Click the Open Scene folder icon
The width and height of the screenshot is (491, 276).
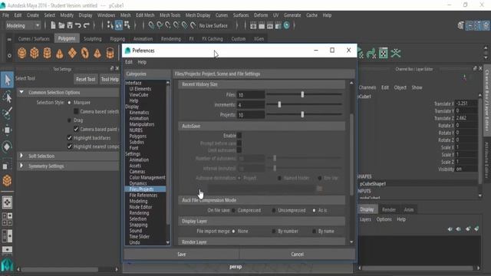(x=61, y=25)
